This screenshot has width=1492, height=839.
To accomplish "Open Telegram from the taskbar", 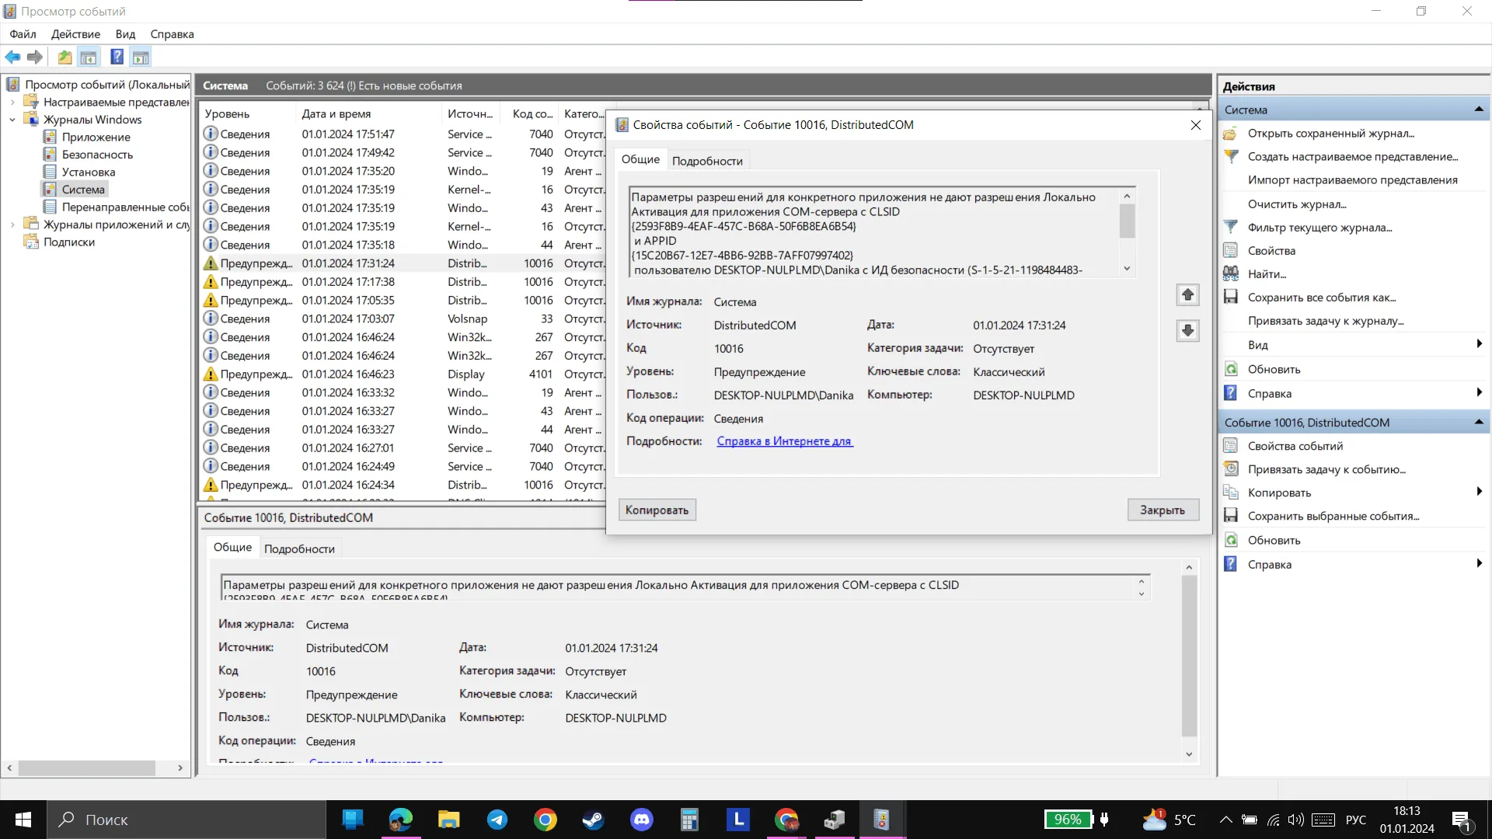I will point(497,820).
